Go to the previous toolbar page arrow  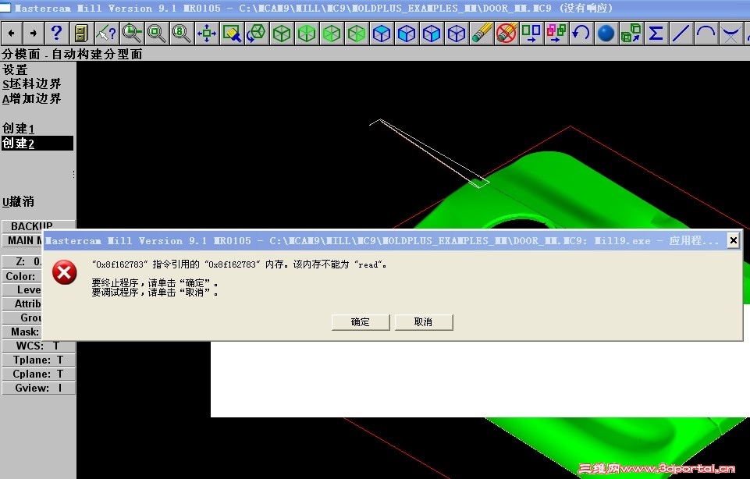click(x=11, y=33)
